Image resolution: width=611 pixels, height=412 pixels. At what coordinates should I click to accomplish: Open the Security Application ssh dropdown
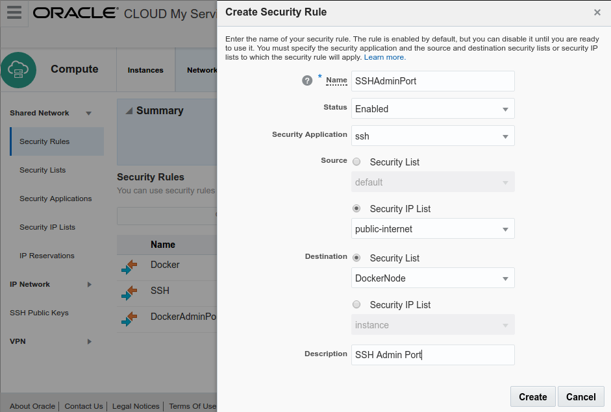point(432,136)
